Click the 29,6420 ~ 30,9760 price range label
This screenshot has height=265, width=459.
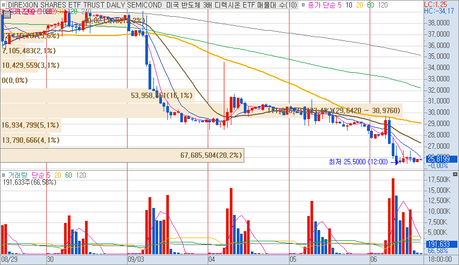click(x=368, y=110)
